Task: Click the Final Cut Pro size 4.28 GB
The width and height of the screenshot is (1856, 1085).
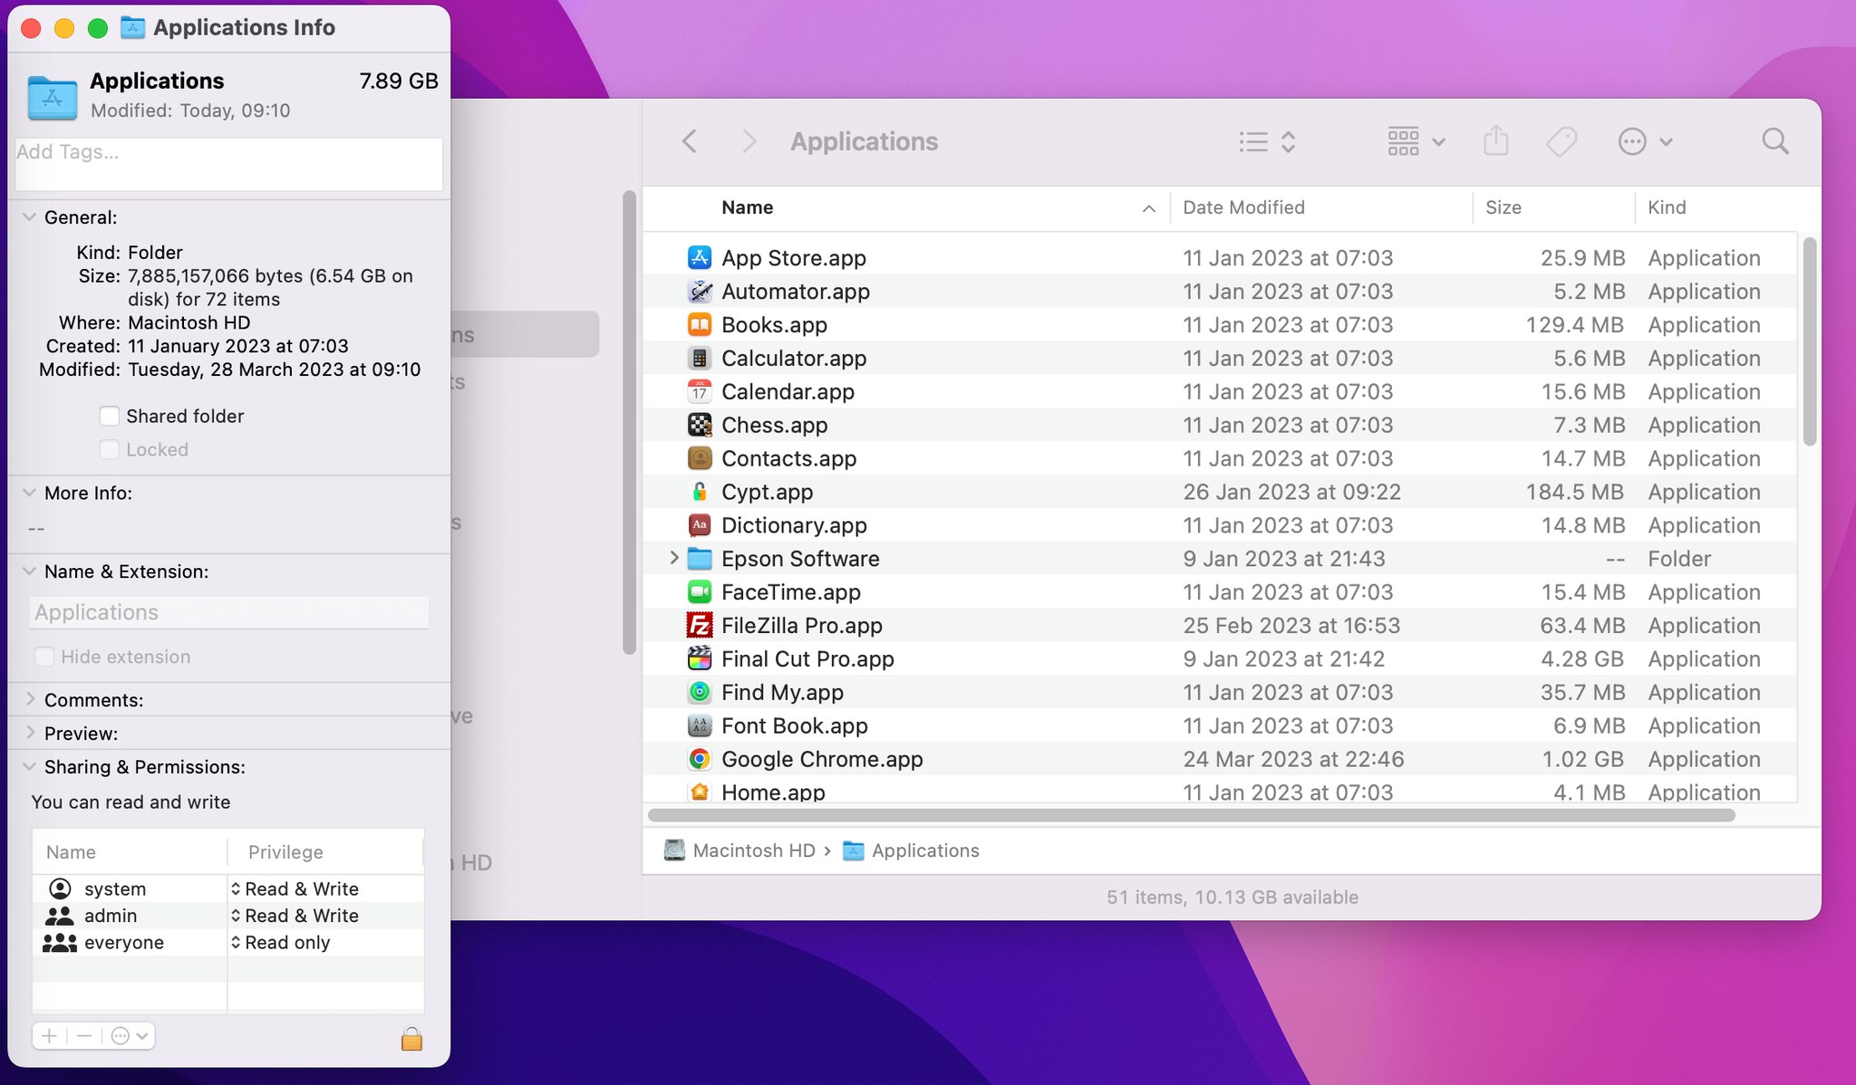Action: (1581, 659)
